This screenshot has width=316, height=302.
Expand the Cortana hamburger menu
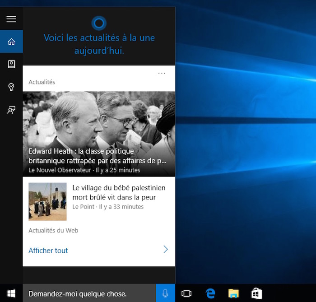tap(11, 19)
